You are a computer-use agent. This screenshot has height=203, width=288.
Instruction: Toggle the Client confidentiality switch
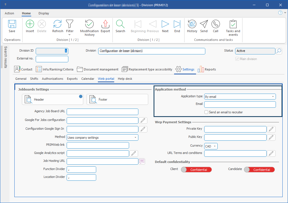pos(196,170)
